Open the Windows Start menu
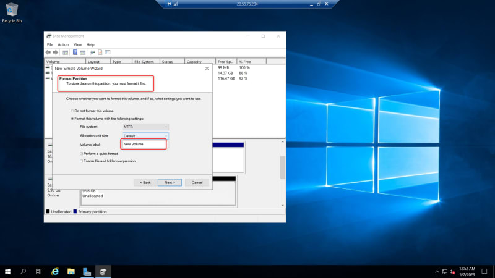Viewport: 495px width, 278px height. click(x=7, y=271)
